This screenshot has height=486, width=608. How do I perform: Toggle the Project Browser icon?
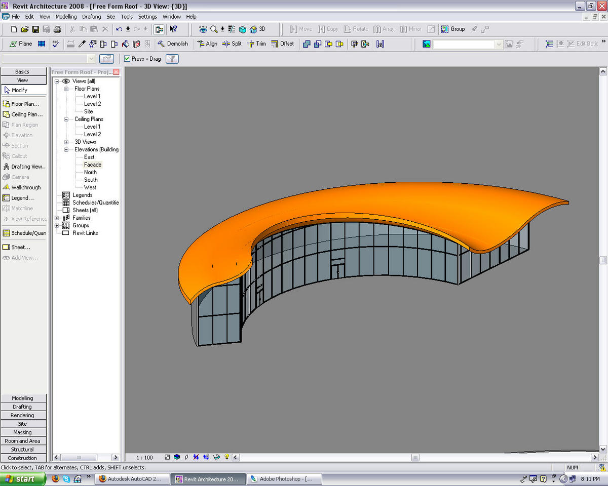point(159,29)
